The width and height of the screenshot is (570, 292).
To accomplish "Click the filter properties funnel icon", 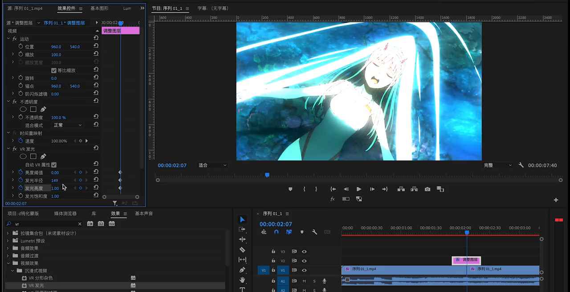I will coord(114,203).
